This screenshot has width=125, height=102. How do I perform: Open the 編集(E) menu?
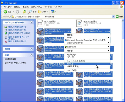point(17,7)
